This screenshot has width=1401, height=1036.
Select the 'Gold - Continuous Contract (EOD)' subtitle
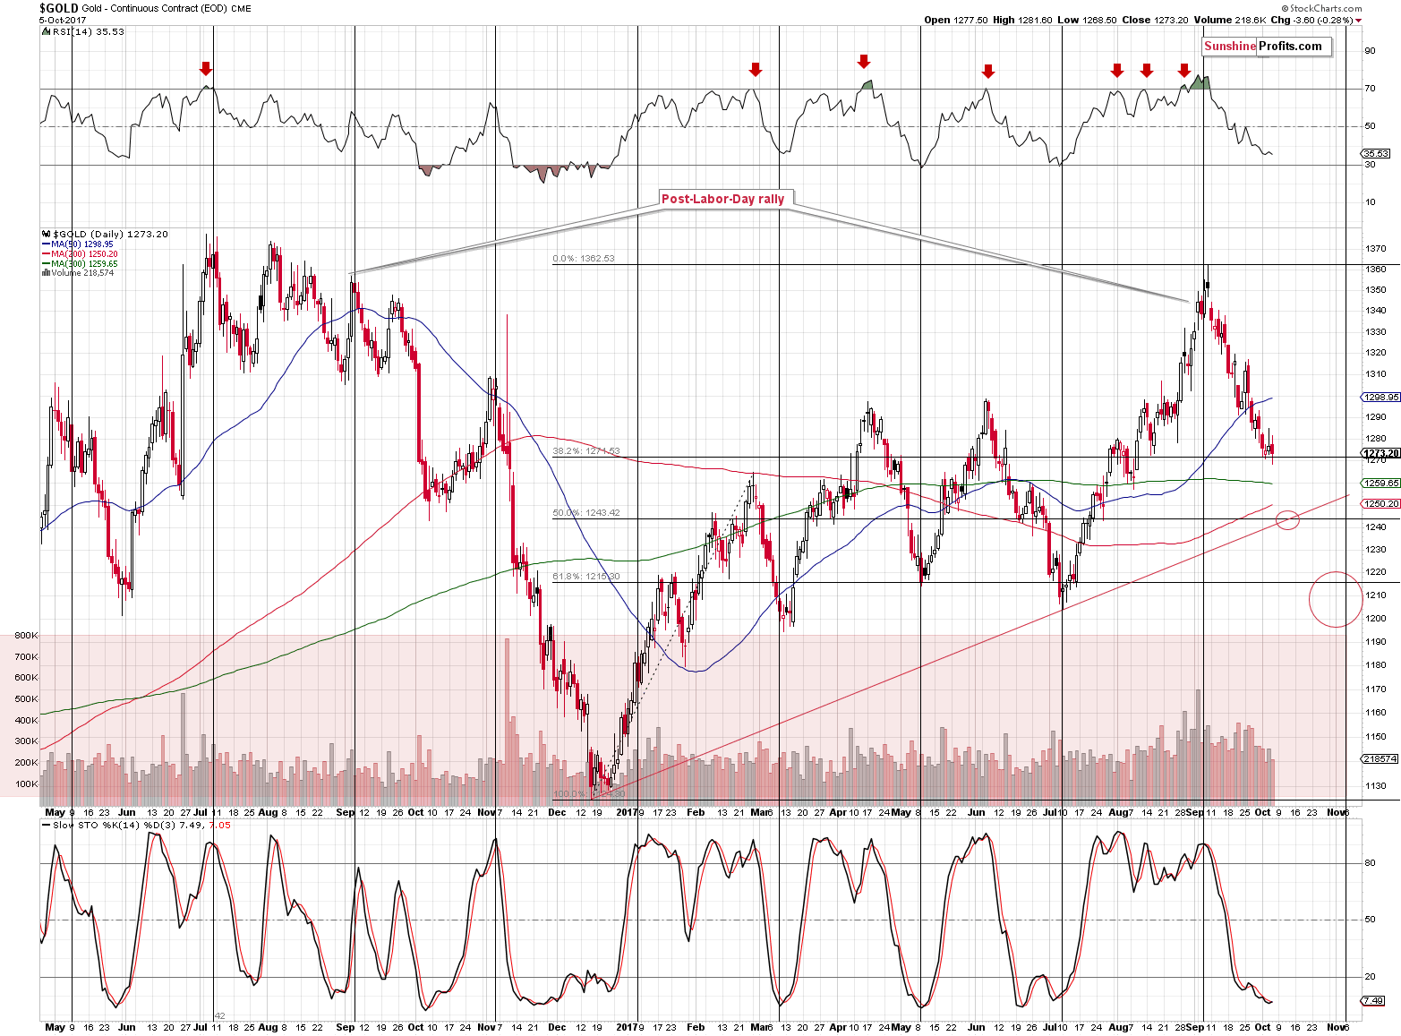155,9
